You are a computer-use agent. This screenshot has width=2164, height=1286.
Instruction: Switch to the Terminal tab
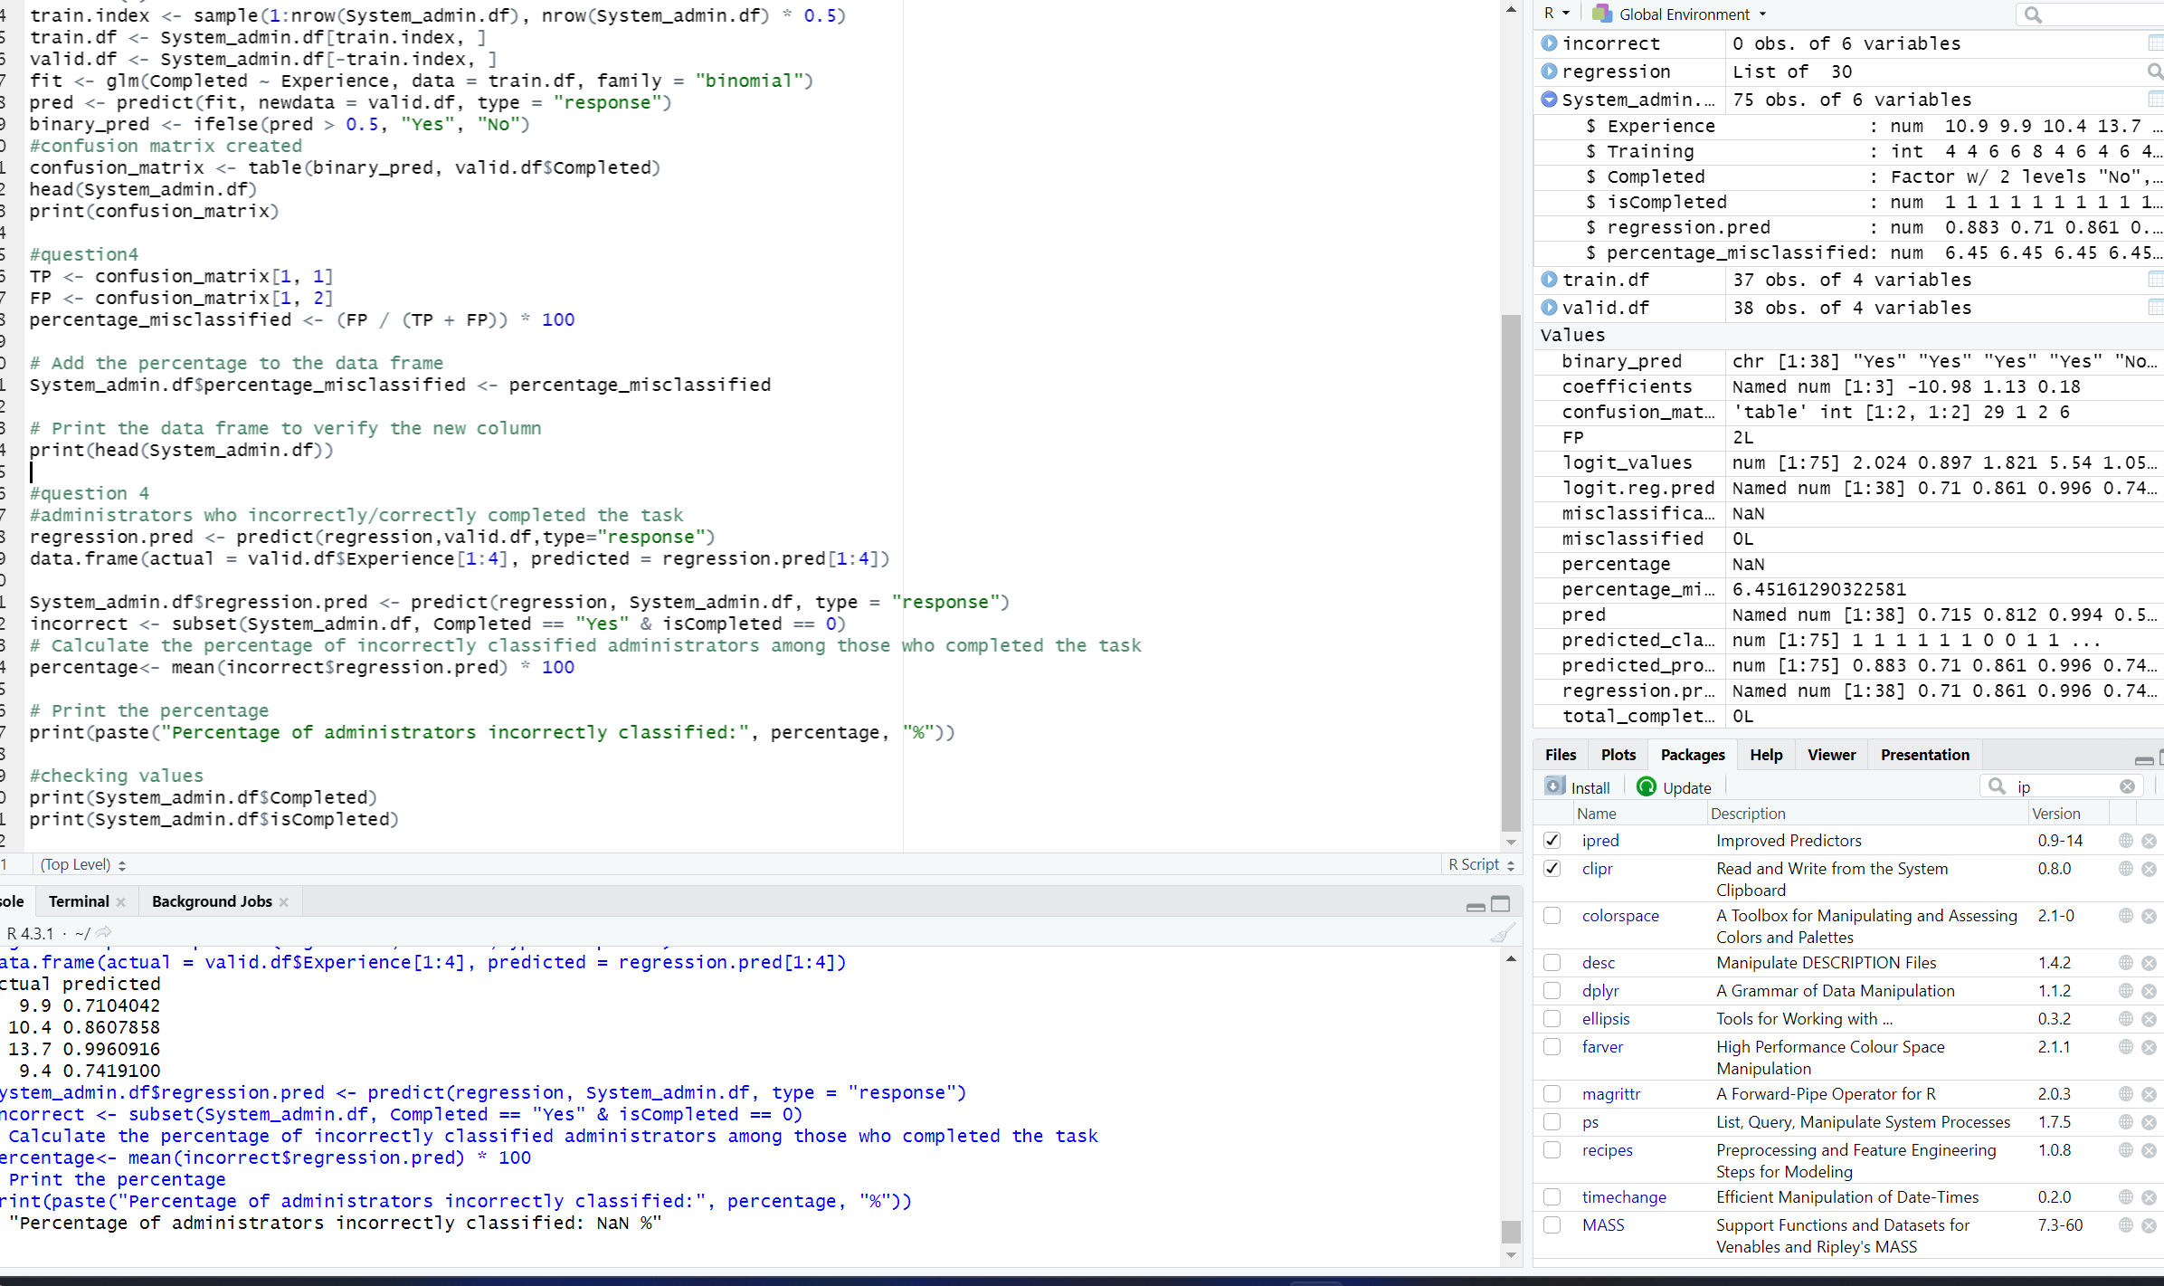click(x=78, y=900)
